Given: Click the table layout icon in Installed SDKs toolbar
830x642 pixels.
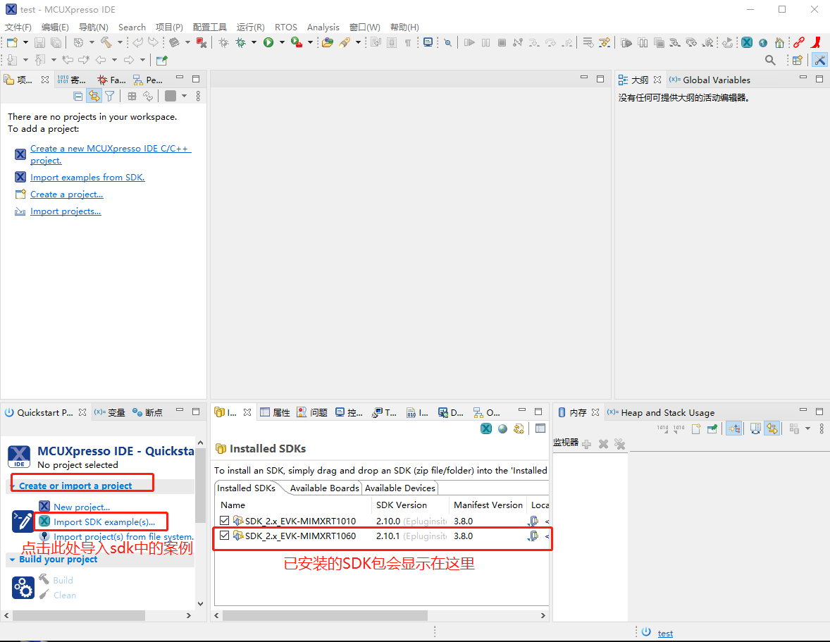Looking at the screenshot, I should point(540,428).
